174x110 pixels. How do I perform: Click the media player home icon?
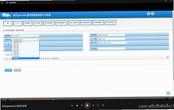click(x=2, y=3)
